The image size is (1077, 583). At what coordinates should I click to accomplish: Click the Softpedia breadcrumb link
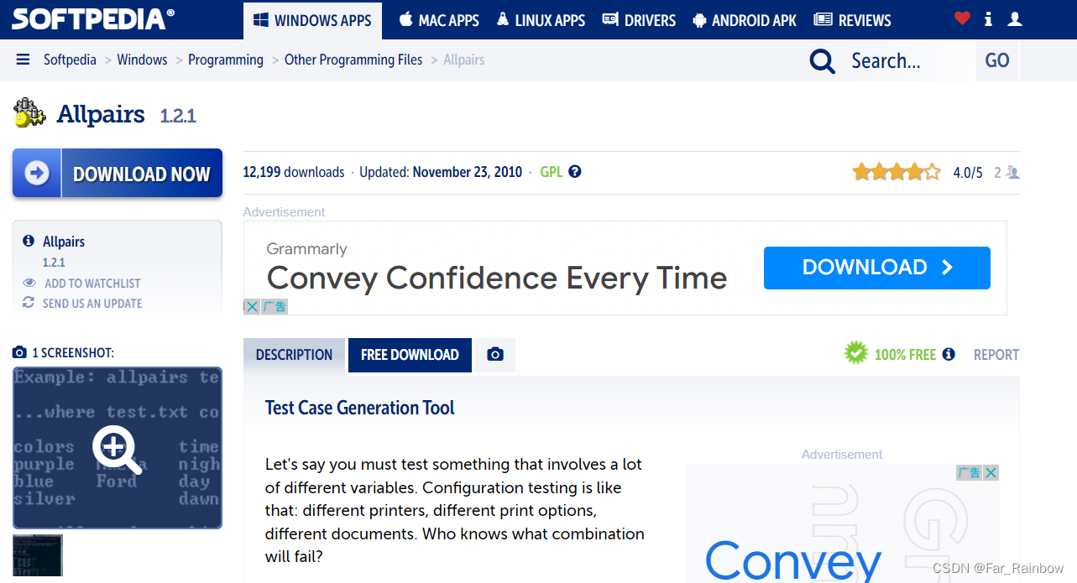(70, 60)
